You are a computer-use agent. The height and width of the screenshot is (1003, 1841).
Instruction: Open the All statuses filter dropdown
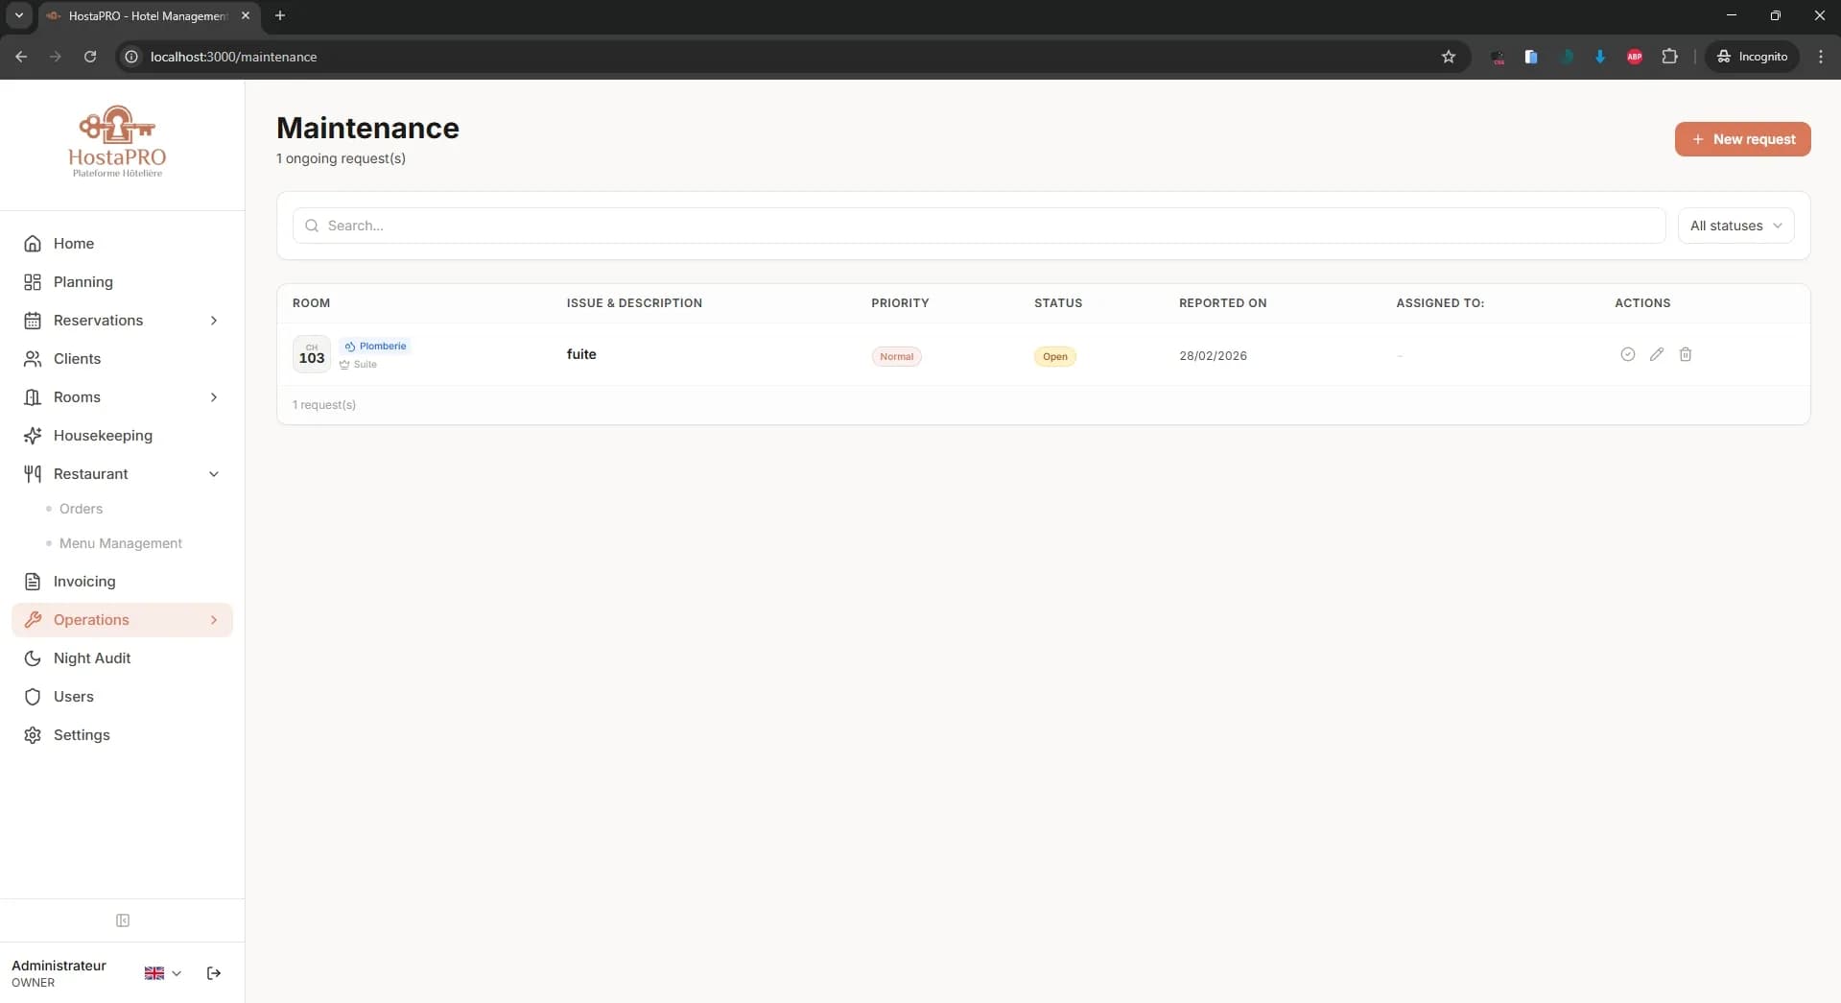pyautogui.click(x=1735, y=225)
